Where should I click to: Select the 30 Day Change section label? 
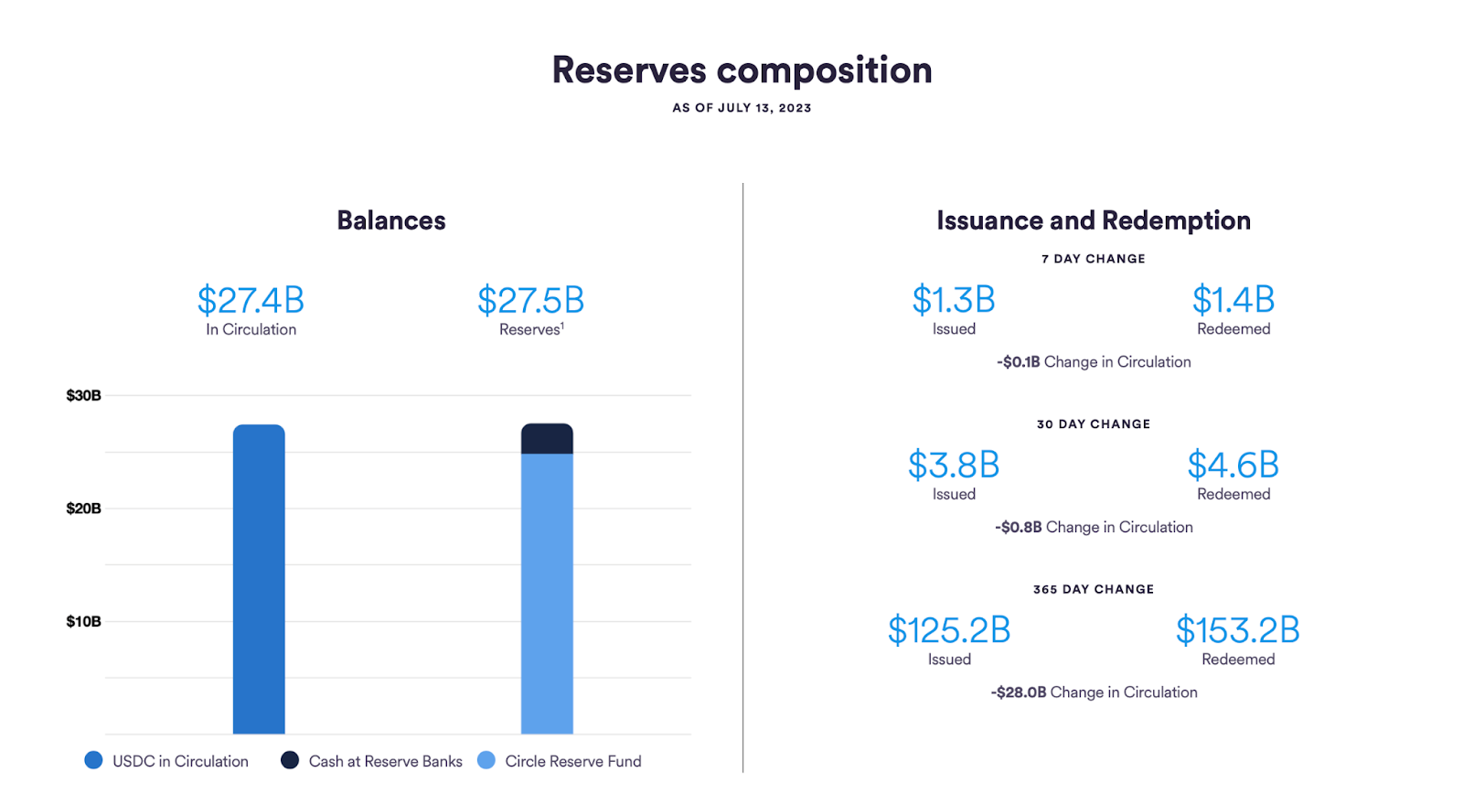tap(1094, 424)
